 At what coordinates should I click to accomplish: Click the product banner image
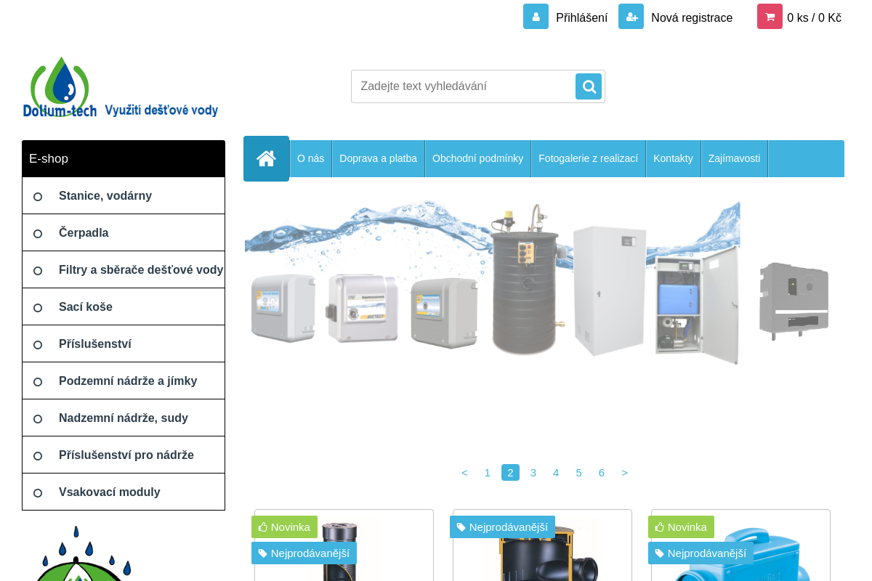click(544, 283)
